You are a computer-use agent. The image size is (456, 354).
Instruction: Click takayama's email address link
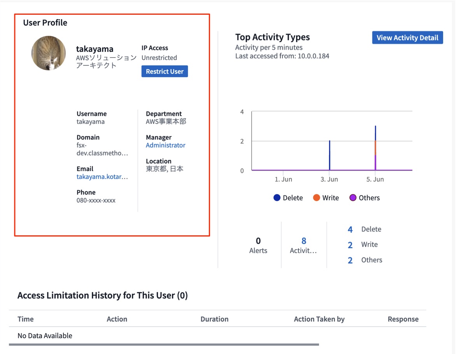coord(103,177)
